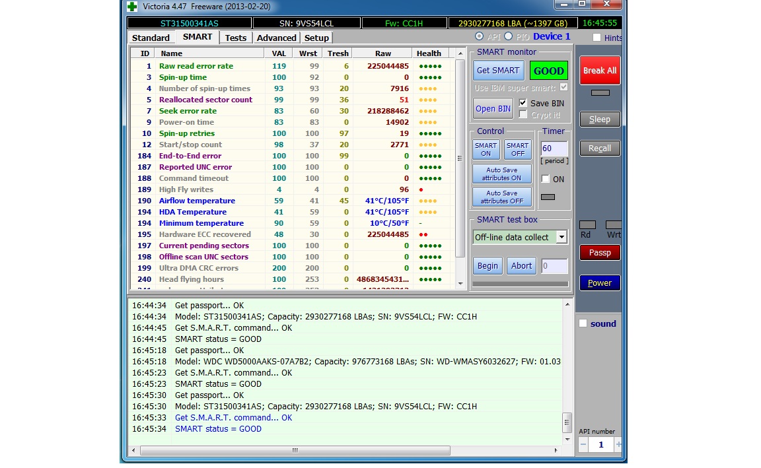Click the Abort test button
The image size is (761, 468).
click(521, 266)
